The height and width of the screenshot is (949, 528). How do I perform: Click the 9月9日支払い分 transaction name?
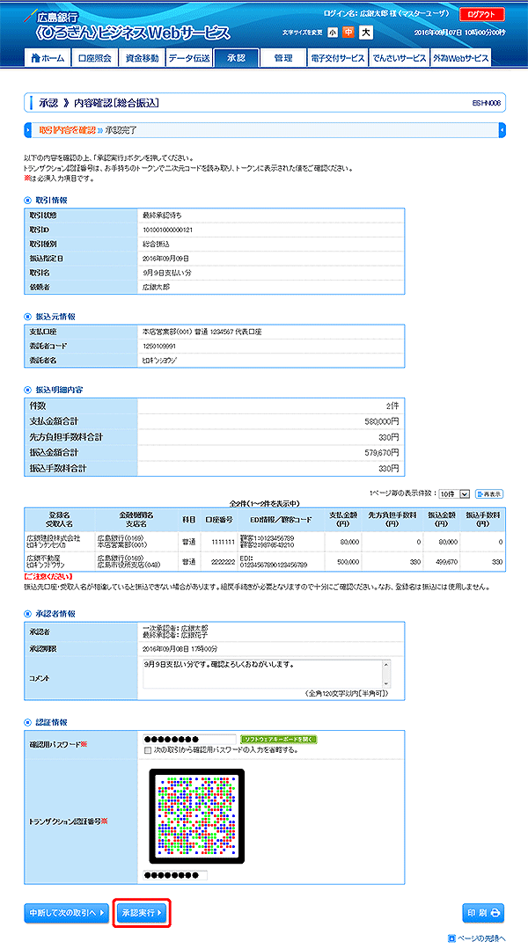point(167,273)
